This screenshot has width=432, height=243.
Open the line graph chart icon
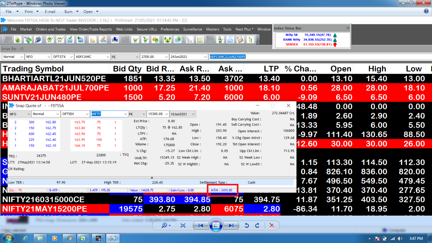[200, 40]
